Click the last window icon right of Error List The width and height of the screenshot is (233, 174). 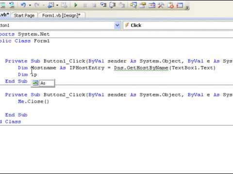tap(180, 5)
